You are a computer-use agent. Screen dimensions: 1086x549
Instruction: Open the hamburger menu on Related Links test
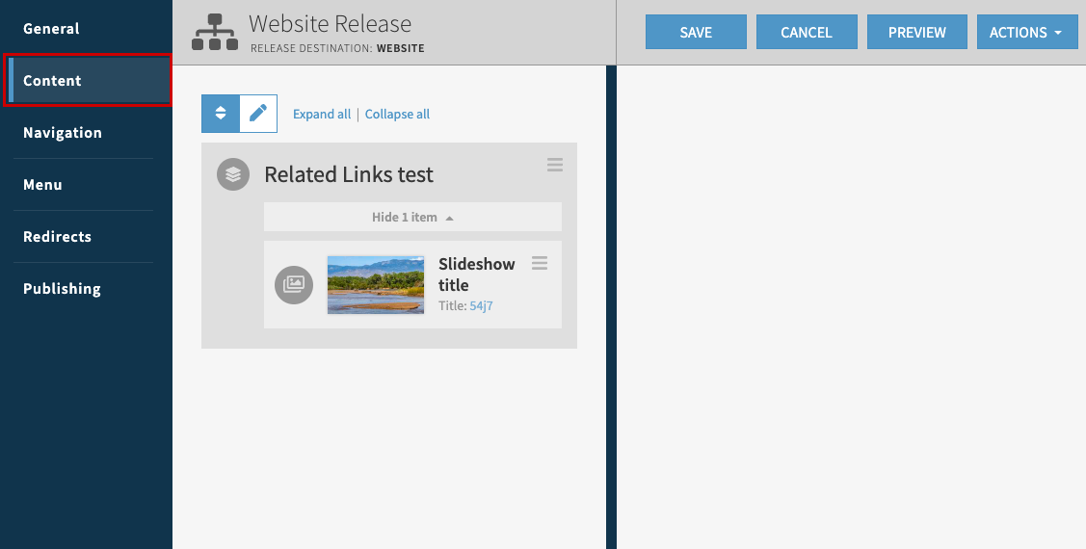point(555,165)
